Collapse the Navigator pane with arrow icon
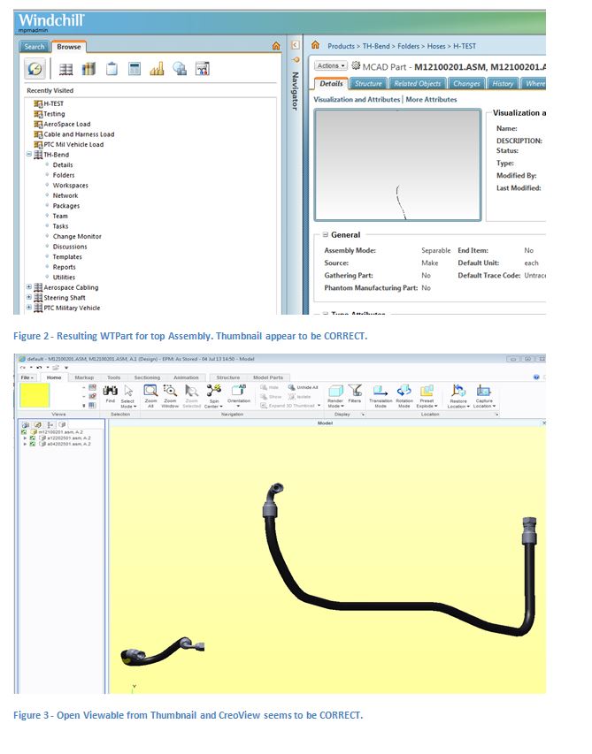This screenshot has height=754, width=592. point(296,45)
